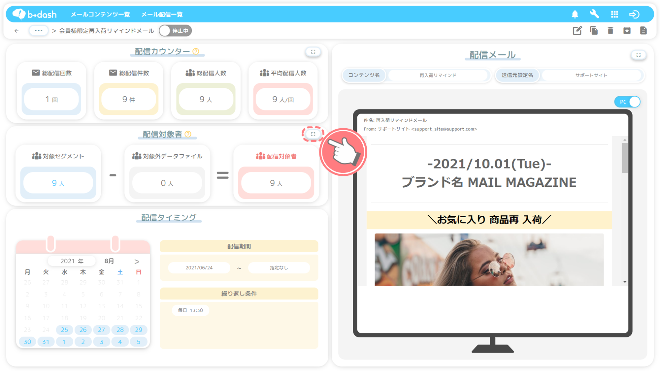This screenshot has height=371, width=660.
Task: Select calendar date 30
Action: pos(27,342)
